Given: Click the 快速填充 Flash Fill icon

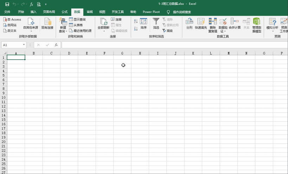Looking at the screenshot, I should coord(201,21).
